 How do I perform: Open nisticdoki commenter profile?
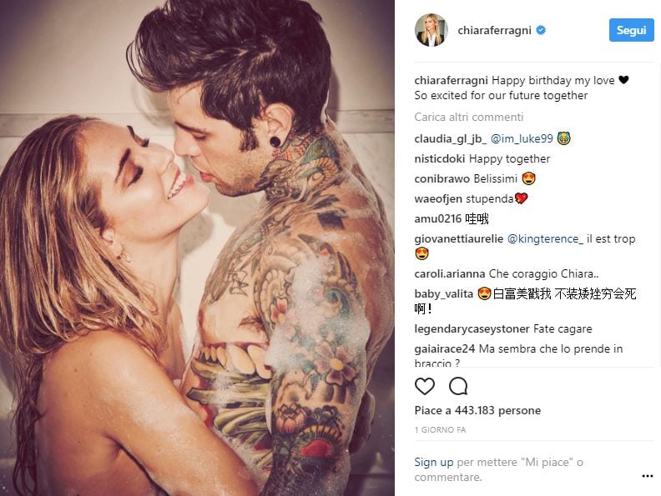440,158
